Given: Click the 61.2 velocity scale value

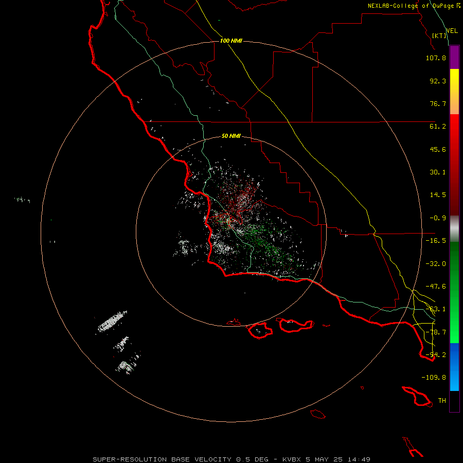Looking at the screenshot, I should (438, 127).
